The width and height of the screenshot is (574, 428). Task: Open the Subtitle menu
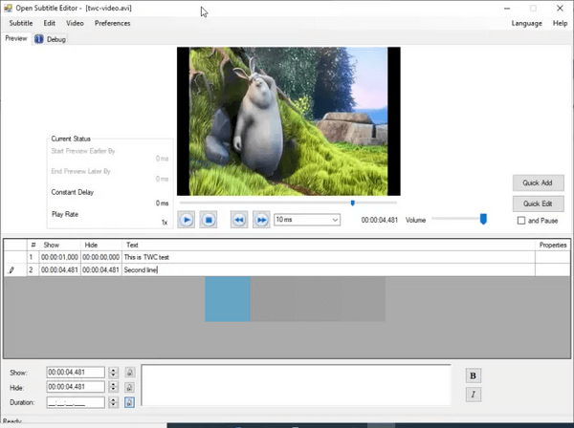coord(21,23)
